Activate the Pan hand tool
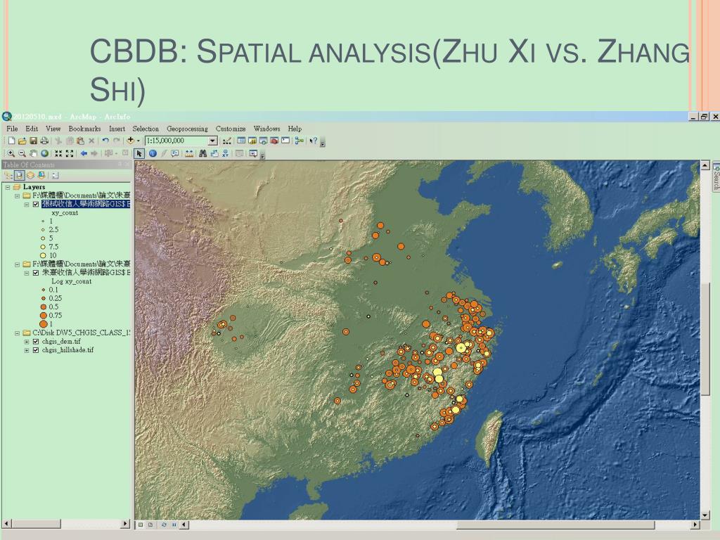The image size is (720, 540). (34, 153)
